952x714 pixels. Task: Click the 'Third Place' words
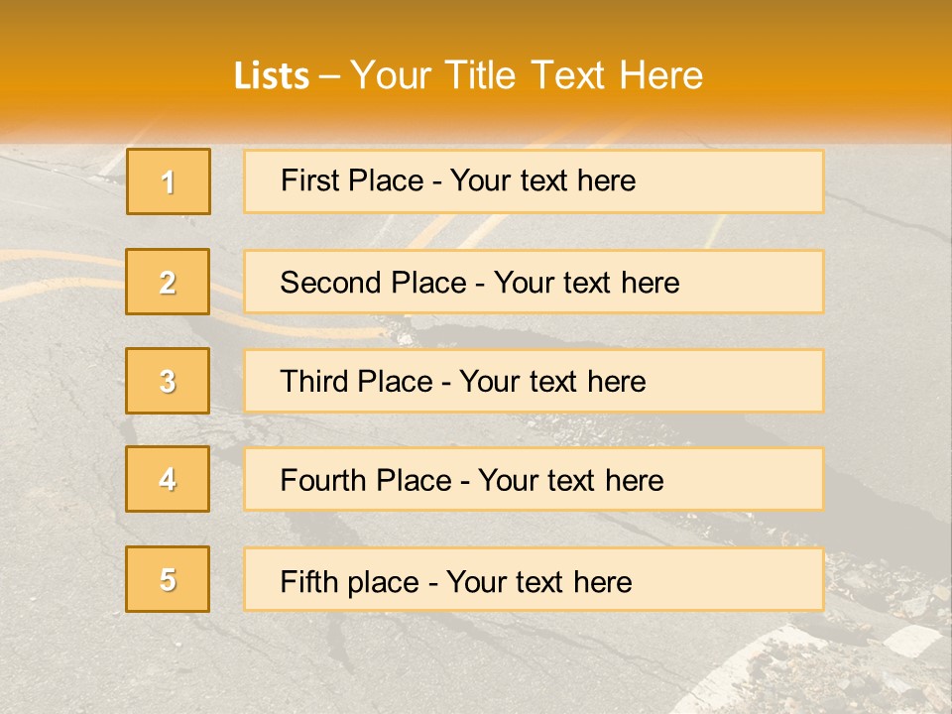[357, 381]
